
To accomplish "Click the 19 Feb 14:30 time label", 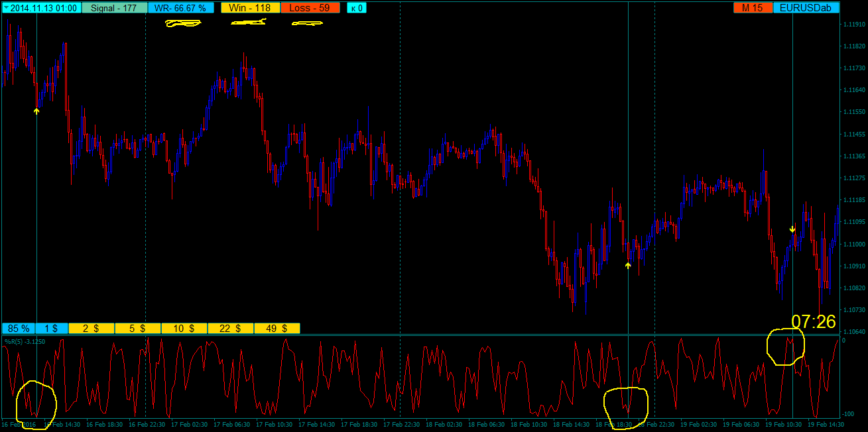I will pos(826,424).
